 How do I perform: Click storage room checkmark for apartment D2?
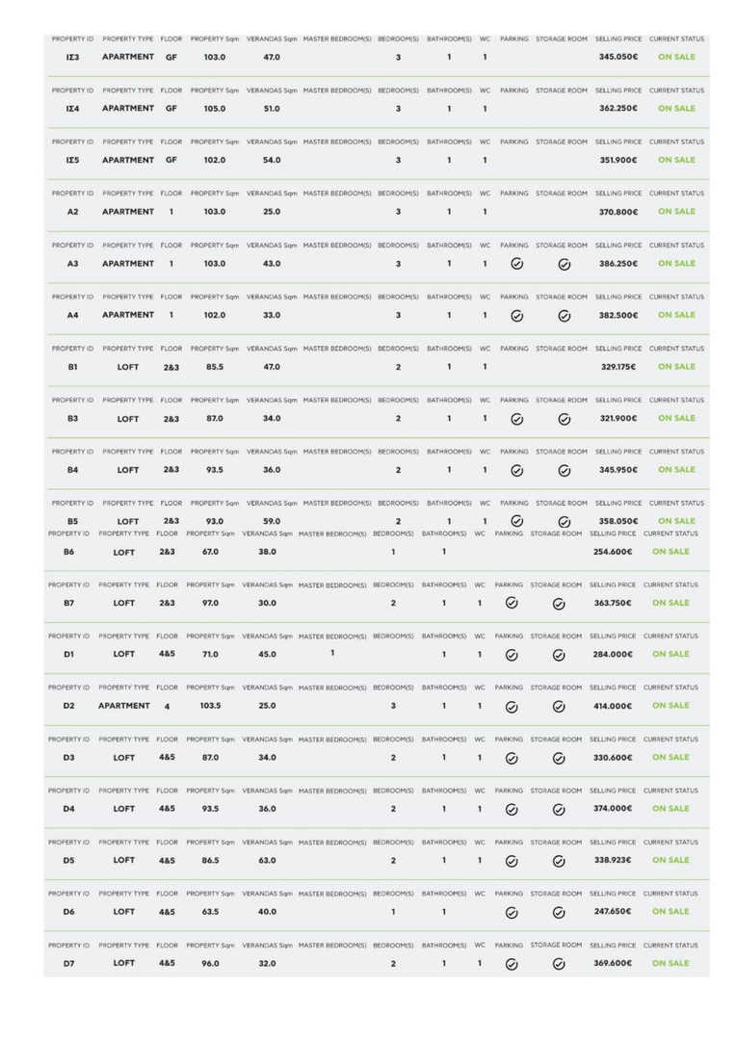(560, 707)
